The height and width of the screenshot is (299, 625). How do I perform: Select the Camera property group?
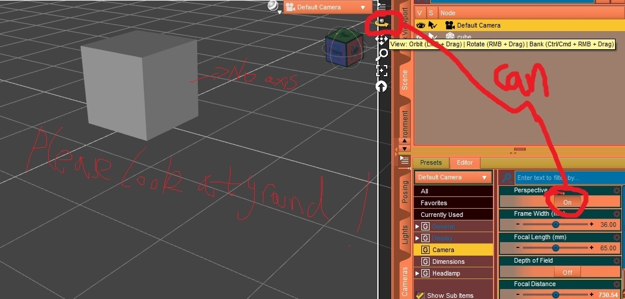(453, 250)
